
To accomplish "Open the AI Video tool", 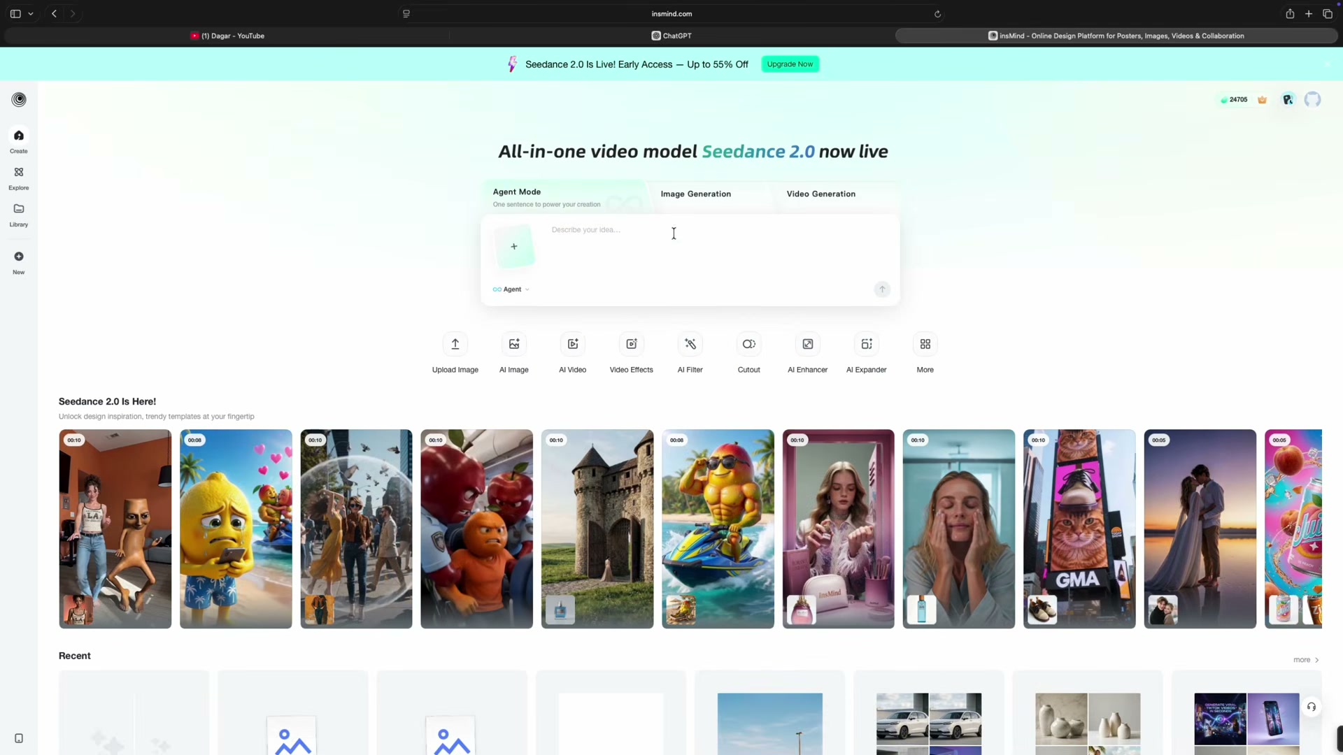I will [573, 353].
